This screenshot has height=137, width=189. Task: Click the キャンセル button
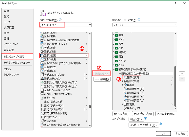pos(180,134)
